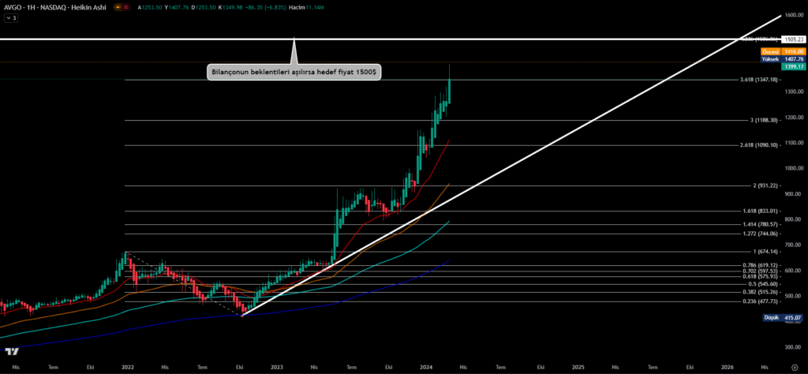Screen dimensions: 808x374
Task: Click the 700.00 price scale tick
Action: click(793, 245)
